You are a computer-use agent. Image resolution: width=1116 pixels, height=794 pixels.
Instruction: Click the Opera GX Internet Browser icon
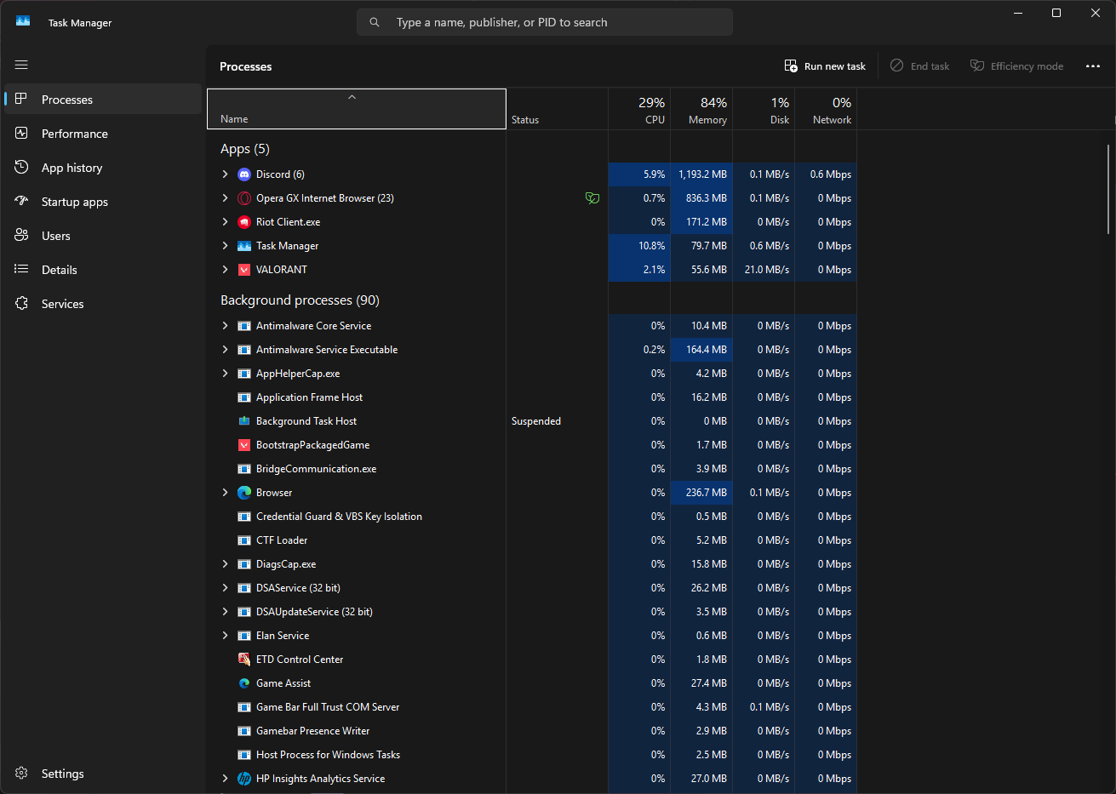(x=244, y=198)
